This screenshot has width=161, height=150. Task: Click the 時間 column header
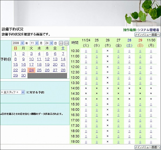click(75, 43)
